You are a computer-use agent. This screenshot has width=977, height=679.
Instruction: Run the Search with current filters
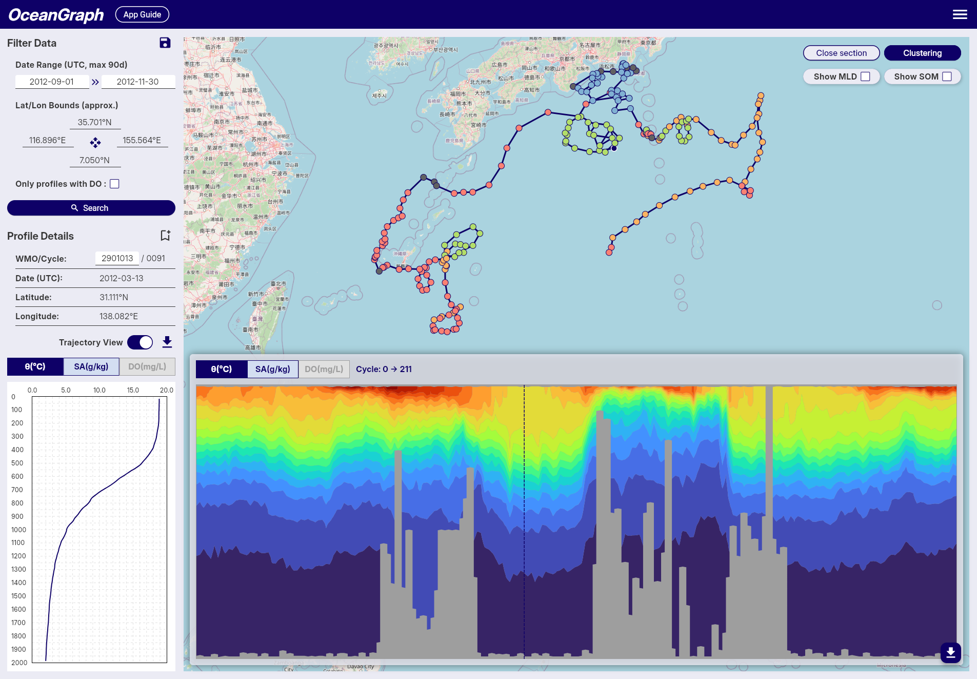coord(91,208)
